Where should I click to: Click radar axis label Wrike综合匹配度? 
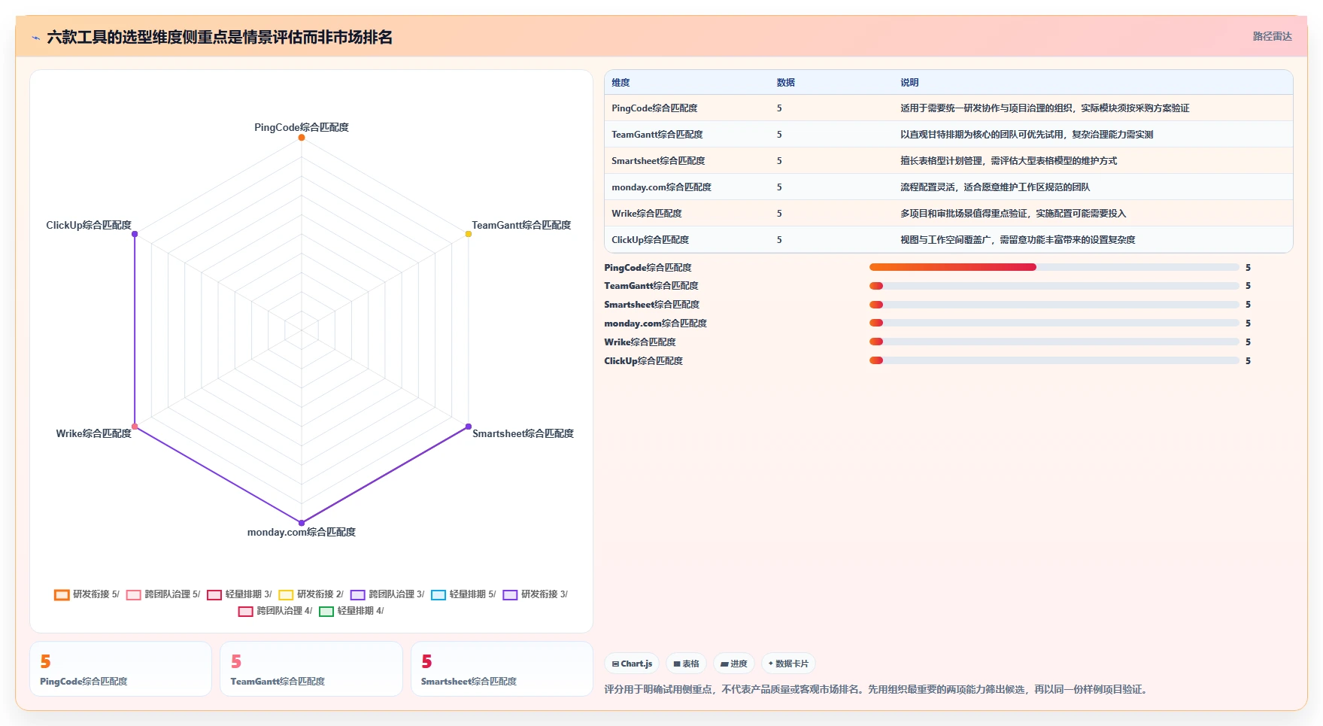point(94,433)
